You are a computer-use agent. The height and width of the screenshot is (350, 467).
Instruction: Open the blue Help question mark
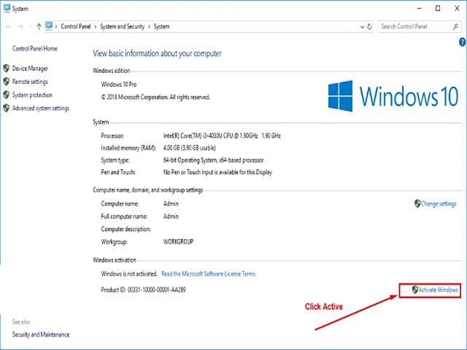point(462,42)
